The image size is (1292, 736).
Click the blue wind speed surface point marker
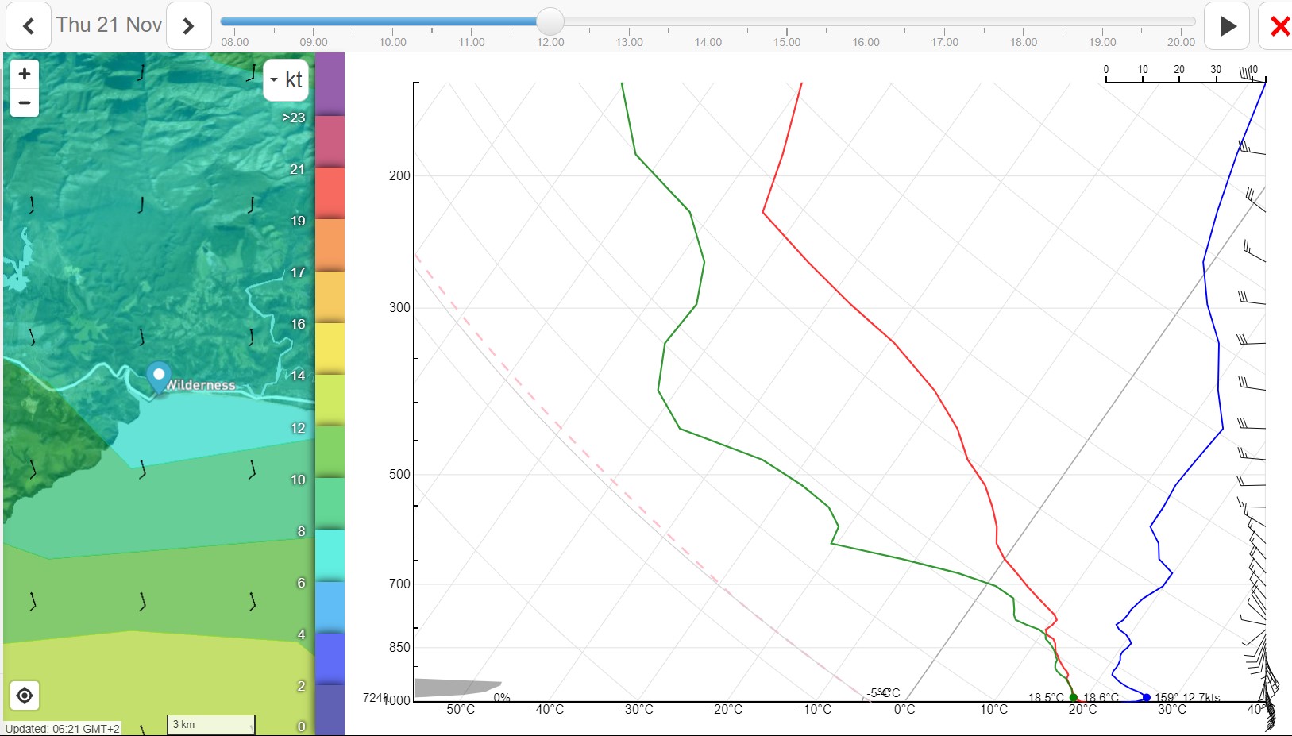click(x=1147, y=698)
